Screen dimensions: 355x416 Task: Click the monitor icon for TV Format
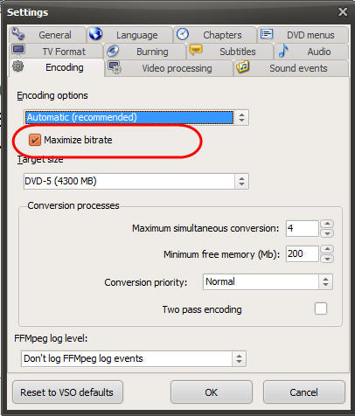[18, 50]
